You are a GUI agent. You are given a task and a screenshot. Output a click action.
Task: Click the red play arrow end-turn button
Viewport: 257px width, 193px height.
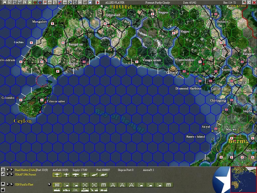tap(98, 2)
